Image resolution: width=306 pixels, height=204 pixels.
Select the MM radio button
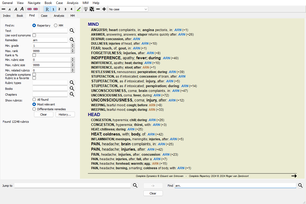coord(56,25)
